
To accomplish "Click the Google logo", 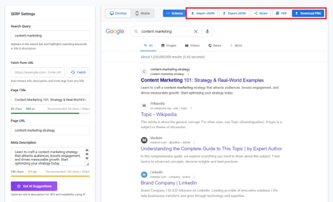I will [115, 31].
